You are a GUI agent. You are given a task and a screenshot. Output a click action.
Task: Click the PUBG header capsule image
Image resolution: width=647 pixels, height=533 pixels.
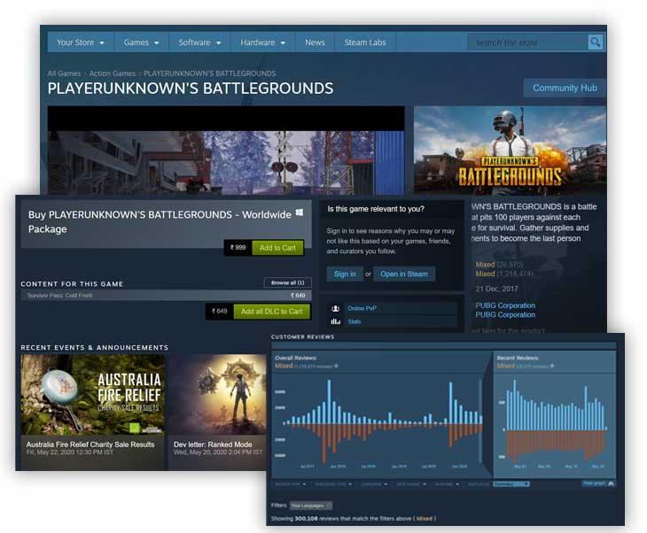(x=510, y=150)
